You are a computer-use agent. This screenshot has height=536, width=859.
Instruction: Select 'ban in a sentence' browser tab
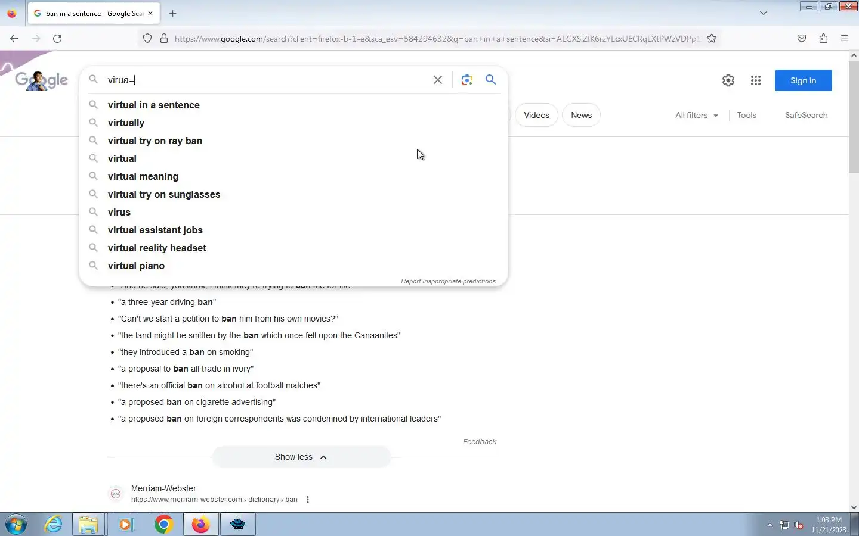click(x=94, y=13)
